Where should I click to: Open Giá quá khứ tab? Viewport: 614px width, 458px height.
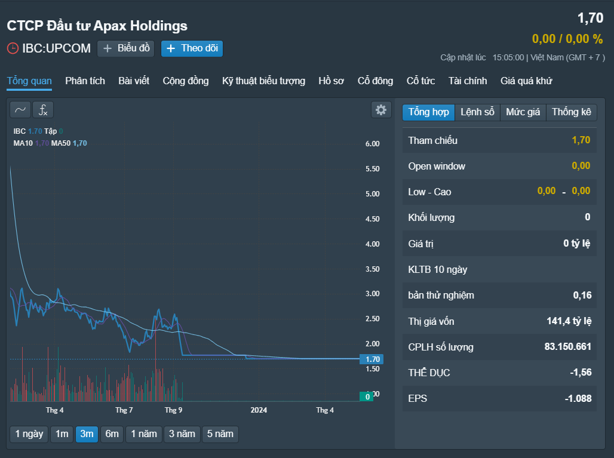tap(526, 81)
